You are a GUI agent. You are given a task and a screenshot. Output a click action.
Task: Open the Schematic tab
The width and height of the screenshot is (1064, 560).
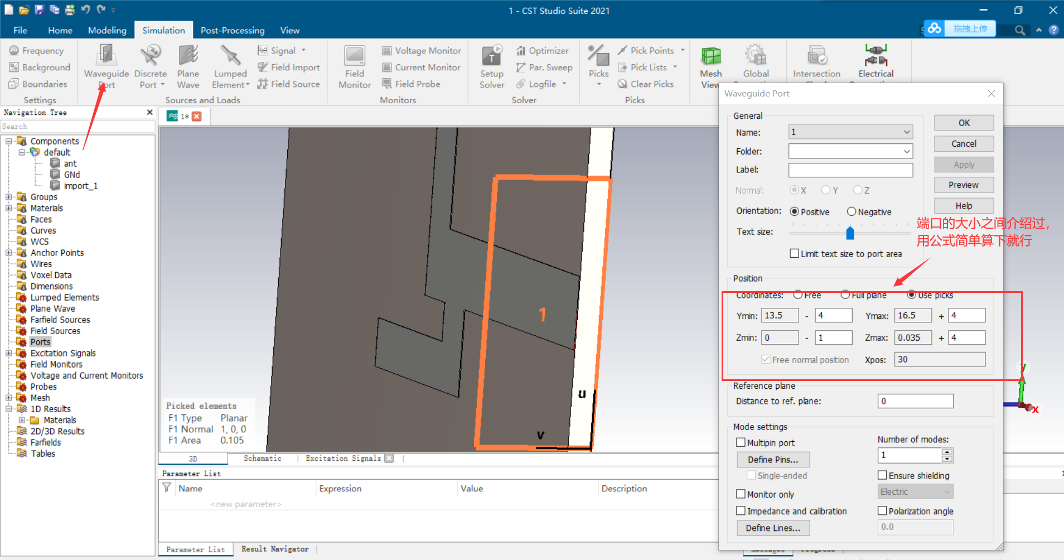point(262,458)
